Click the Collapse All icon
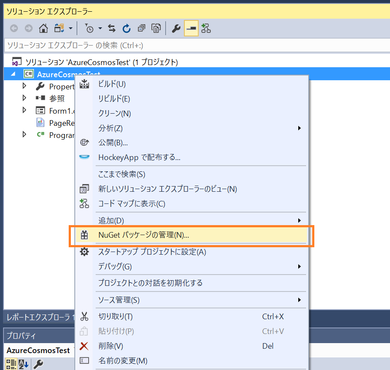The width and height of the screenshot is (390, 370). pos(142,28)
